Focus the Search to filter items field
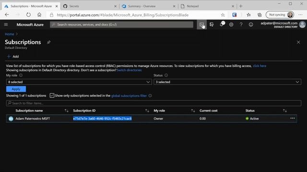Viewport: 307px width, 172px height. point(153,103)
